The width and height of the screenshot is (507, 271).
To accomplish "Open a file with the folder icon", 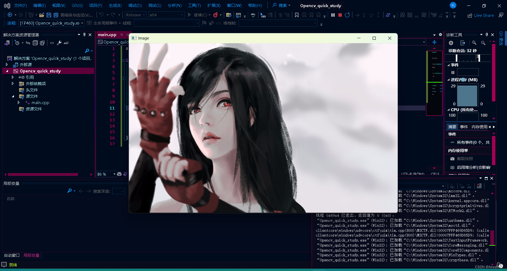I will [x=41, y=15].
